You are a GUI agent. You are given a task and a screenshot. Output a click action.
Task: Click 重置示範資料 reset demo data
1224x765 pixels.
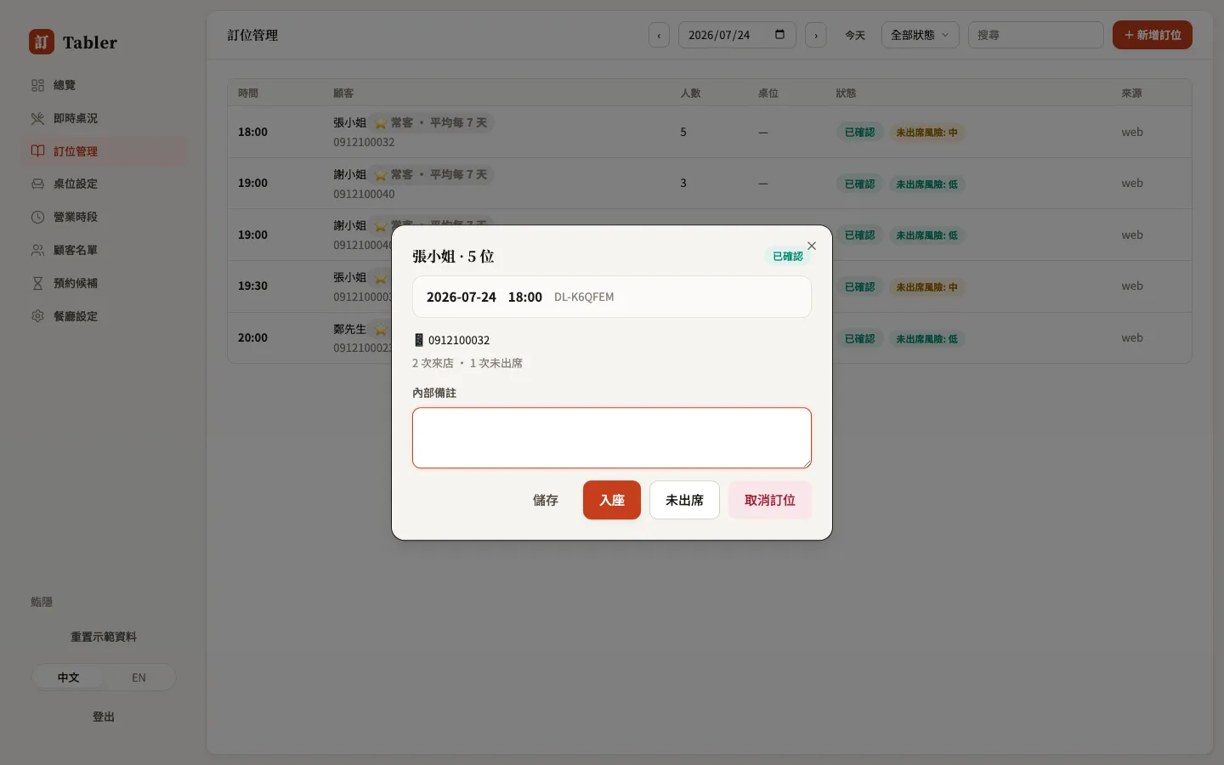104,637
